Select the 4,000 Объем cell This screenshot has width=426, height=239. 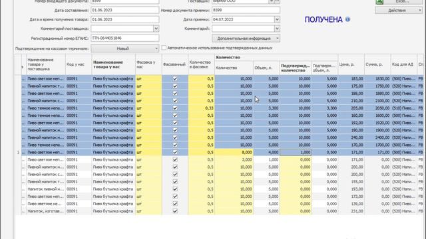point(266,152)
